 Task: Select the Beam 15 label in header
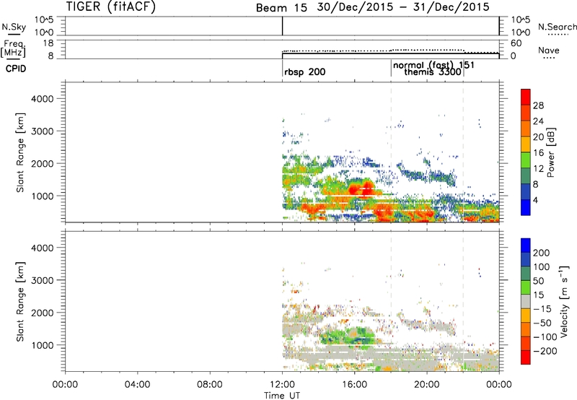pos(281,8)
